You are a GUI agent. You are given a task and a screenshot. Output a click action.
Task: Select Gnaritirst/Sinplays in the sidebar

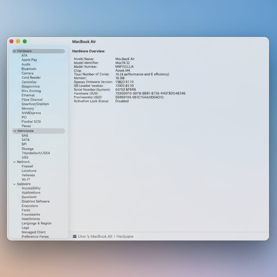35,104
